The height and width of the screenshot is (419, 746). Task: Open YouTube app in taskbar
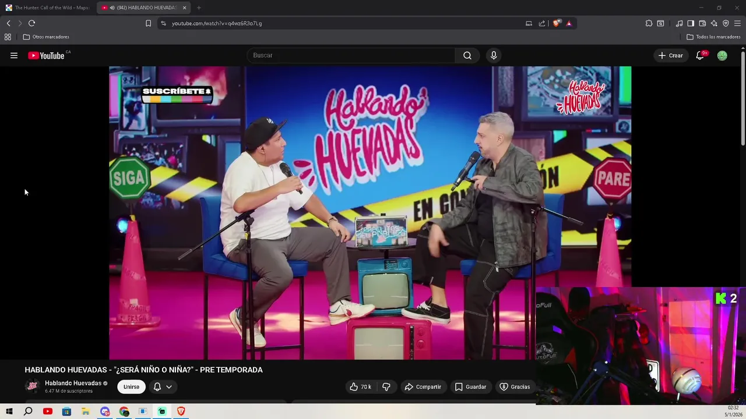click(48, 411)
